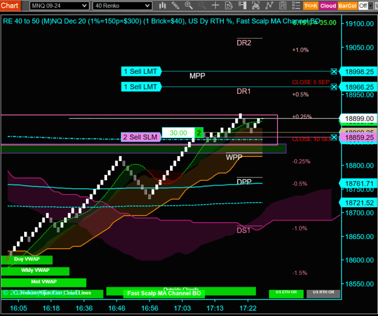Image resolution: width=378 pixels, height=316 pixels.
Task: Click the Tenkan-Kijun Fast Cloud Lines button
Action: coord(52,294)
